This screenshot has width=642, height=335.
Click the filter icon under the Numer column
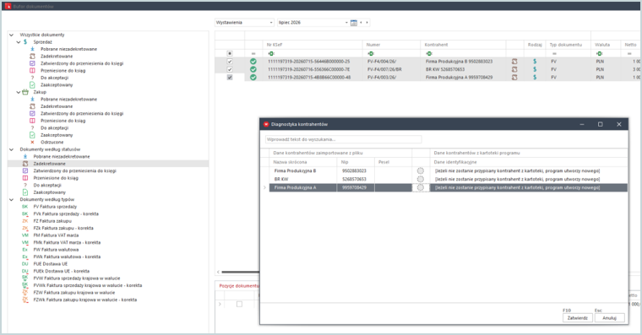point(371,54)
